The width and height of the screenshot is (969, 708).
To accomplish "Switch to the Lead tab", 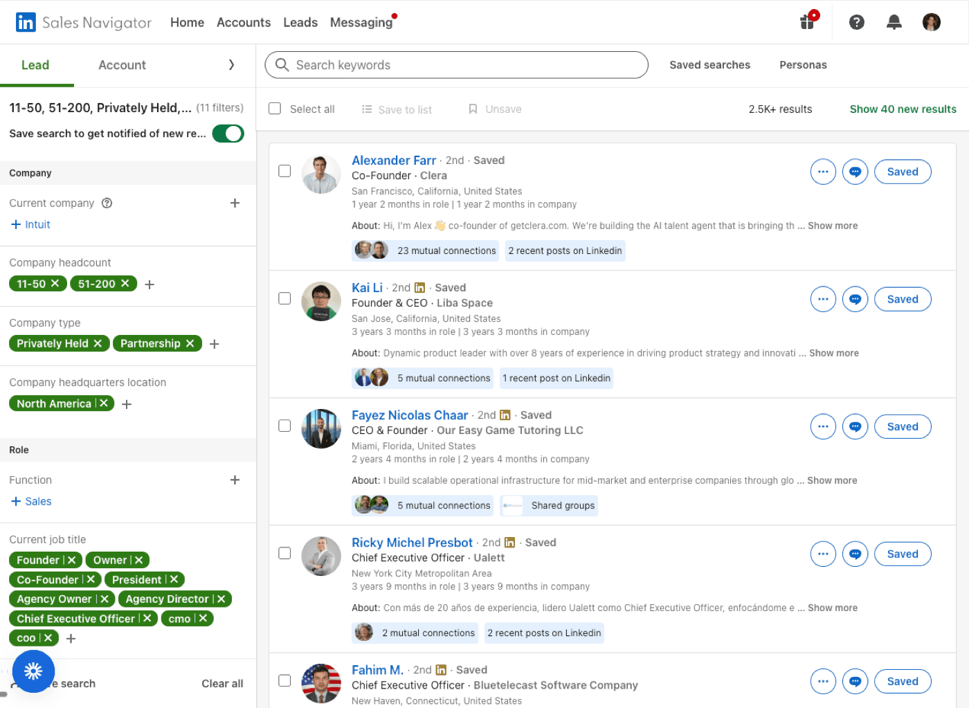I will [35, 65].
